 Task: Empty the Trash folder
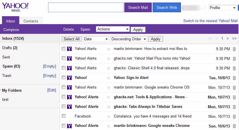(50, 76)
